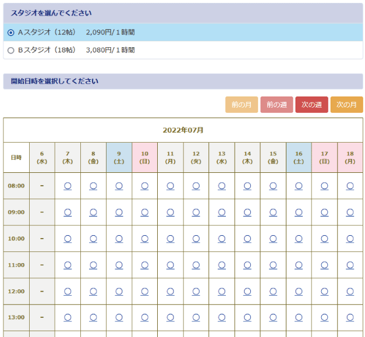
Task: Pick the 08:00 slot on 7 (木)
Action: coord(68,186)
